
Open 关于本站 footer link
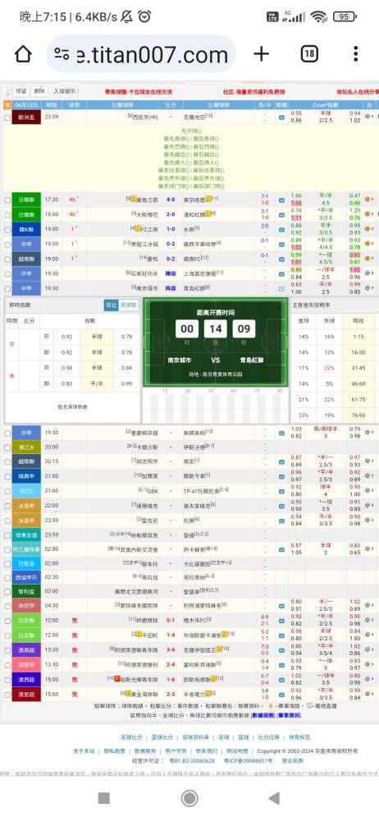pos(84,751)
